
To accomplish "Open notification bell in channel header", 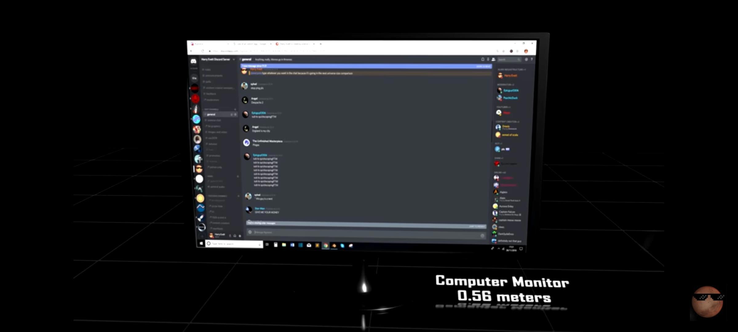I will (x=483, y=59).
